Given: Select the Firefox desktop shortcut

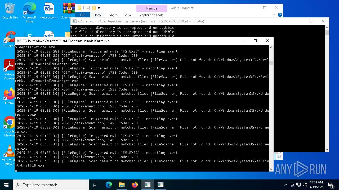Looking at the screenshot, I should click(10, 96).
